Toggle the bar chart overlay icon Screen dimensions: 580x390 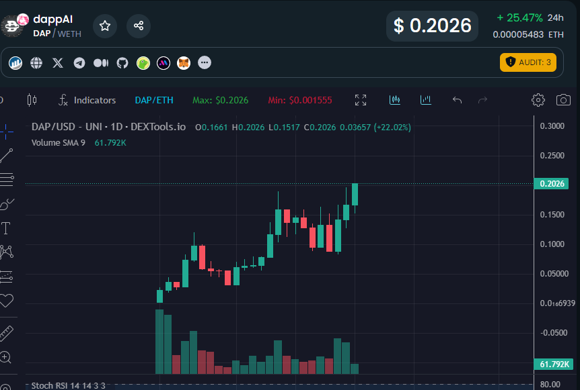426,99
